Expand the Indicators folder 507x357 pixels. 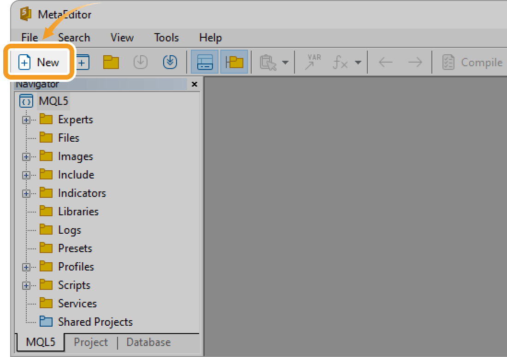(26, 193)
